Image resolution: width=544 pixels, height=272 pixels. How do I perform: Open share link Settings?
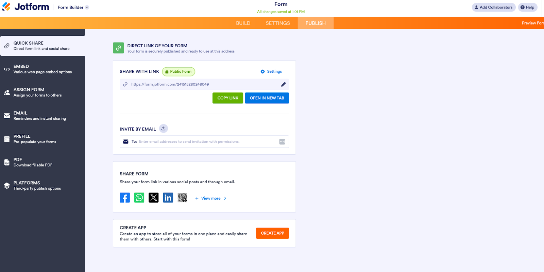271,71
